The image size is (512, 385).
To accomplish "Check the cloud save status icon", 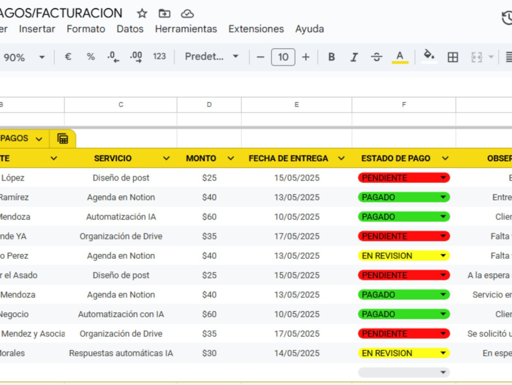I will click(x=187, y=13).
